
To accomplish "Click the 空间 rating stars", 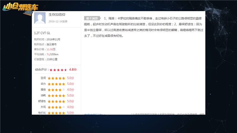I will coord(56,78).
